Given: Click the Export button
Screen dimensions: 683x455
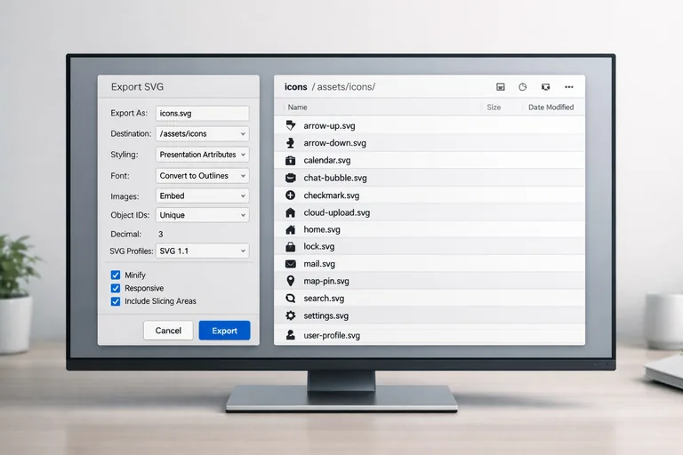Looking at the screenshot, I should click(224, 331).
